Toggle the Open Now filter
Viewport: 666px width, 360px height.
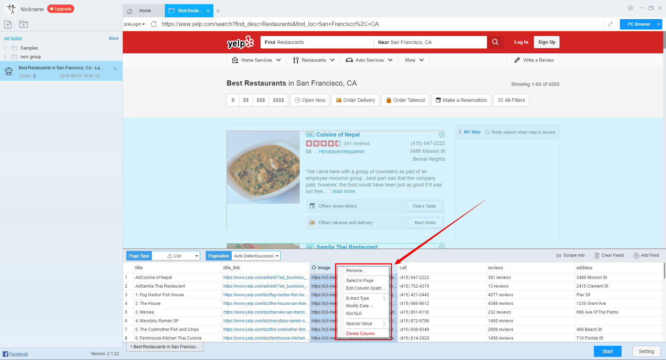tap(310, 100)
